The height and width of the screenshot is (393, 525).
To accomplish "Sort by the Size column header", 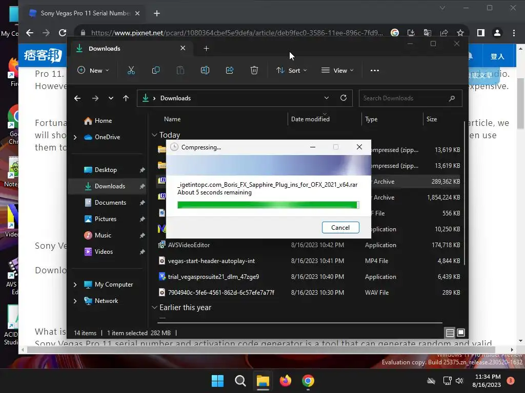I will [x=432, y=119].
